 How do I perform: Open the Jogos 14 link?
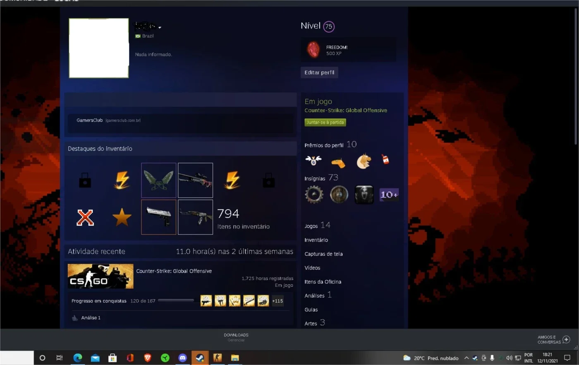(317, 226)
